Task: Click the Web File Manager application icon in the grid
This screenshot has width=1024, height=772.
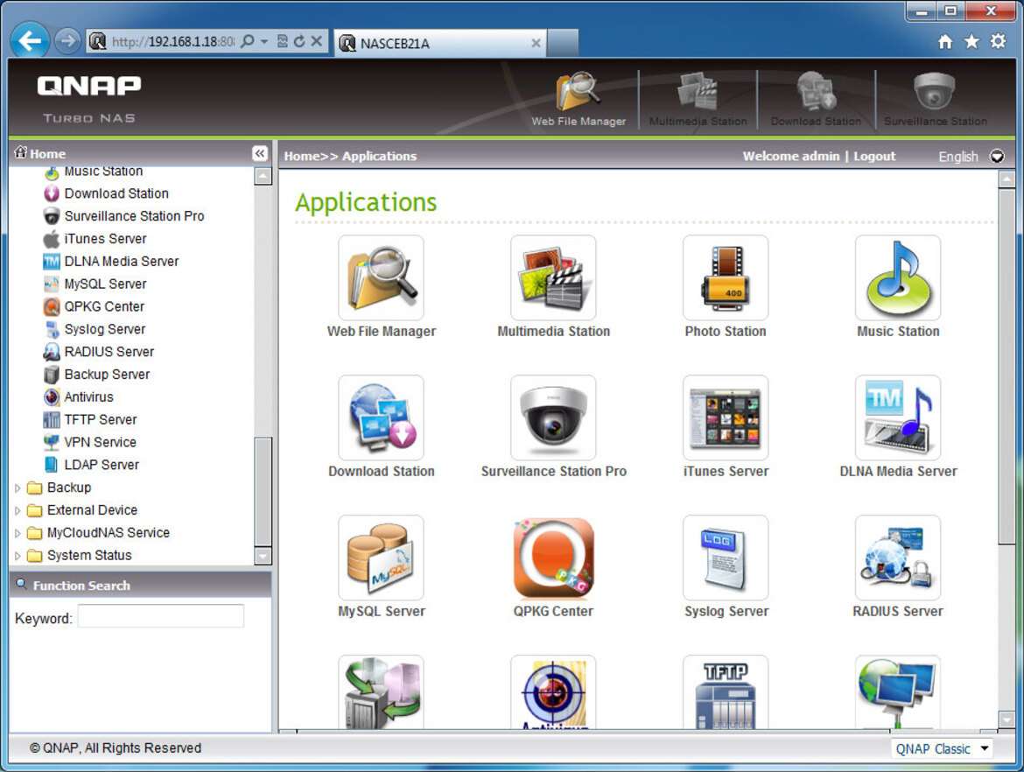Action: 382,277
